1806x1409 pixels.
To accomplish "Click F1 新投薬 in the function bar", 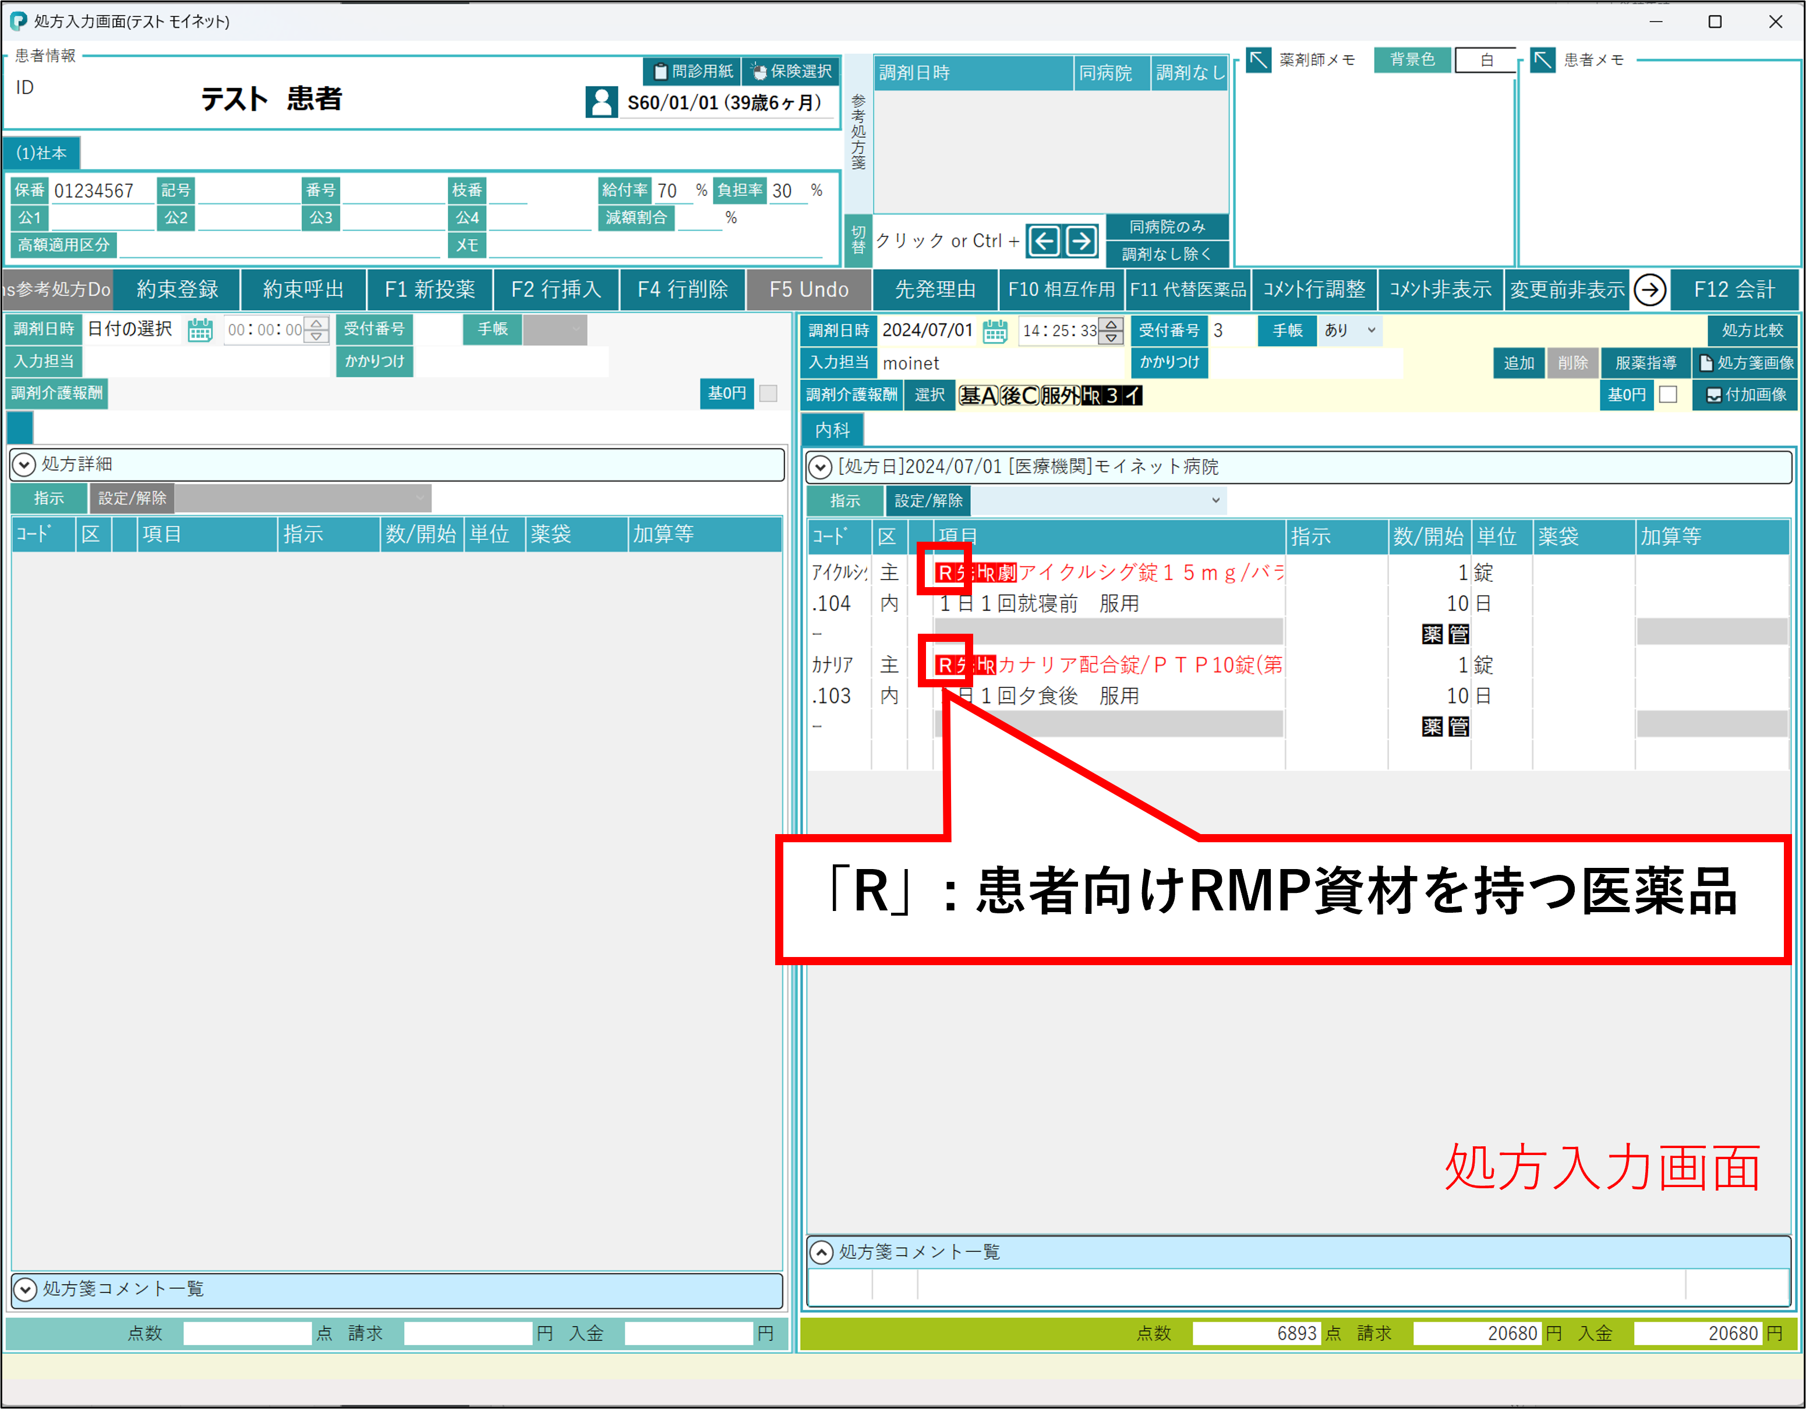I will [x=430, y=290].
